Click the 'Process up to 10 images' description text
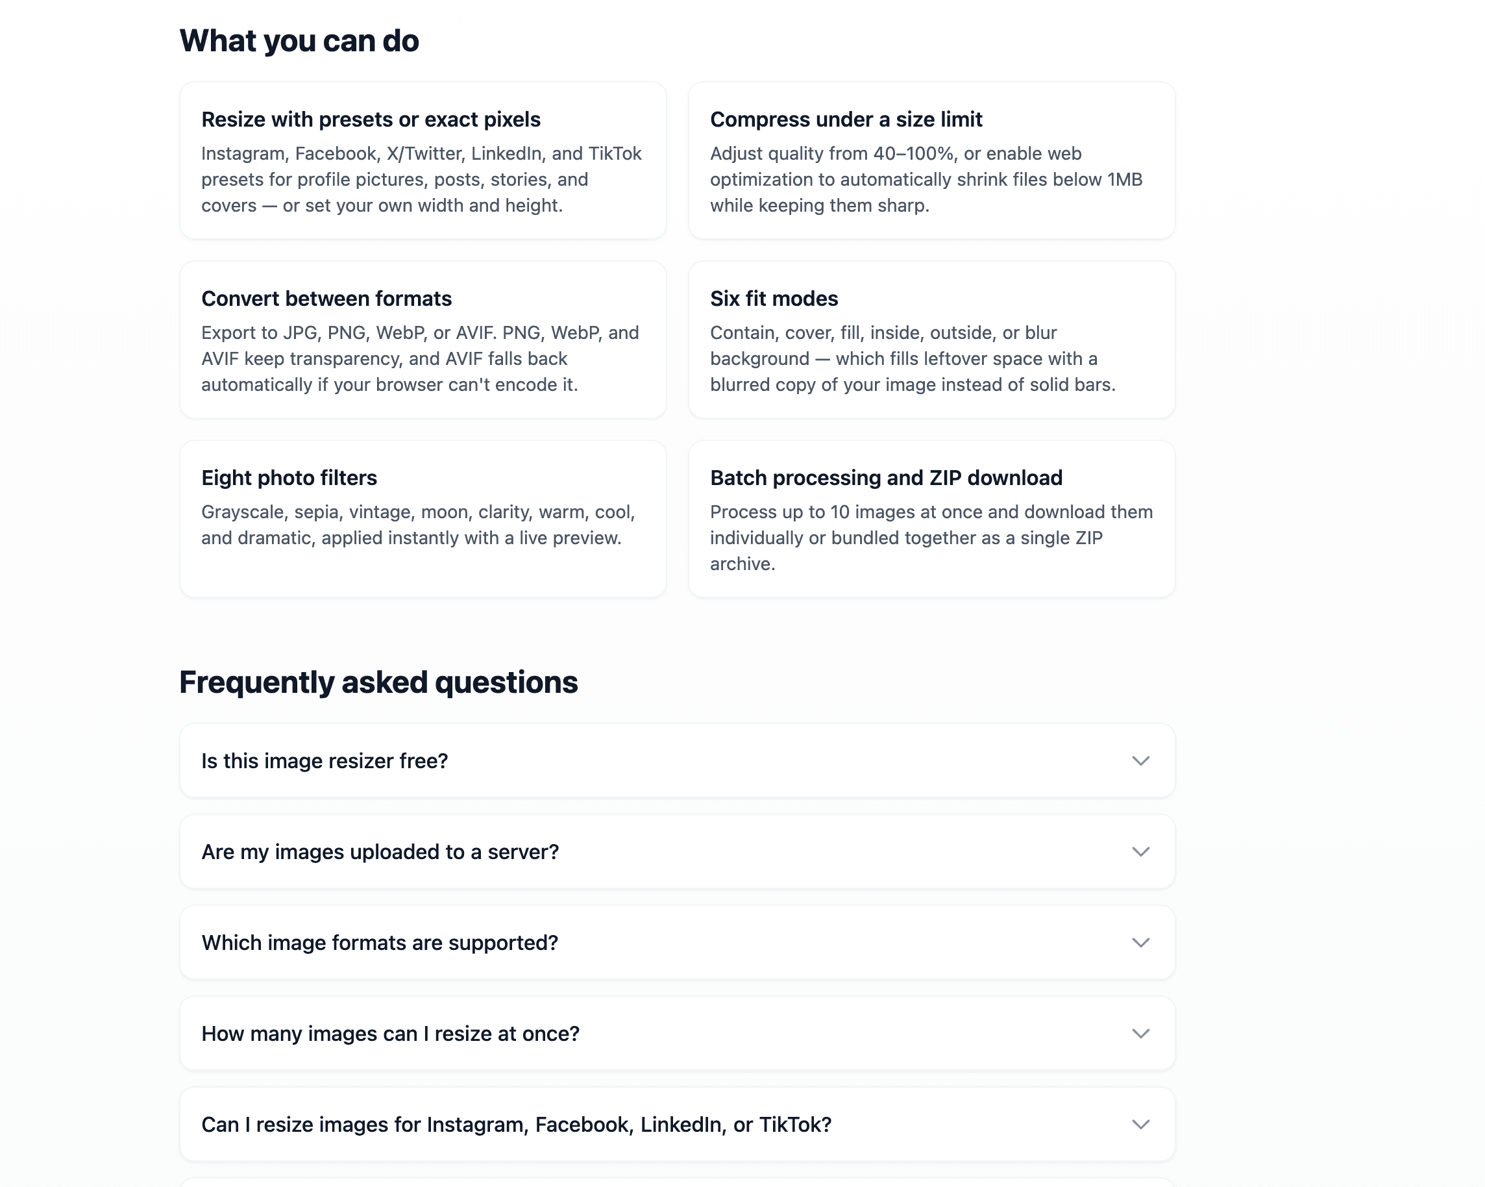1485x1187 pixels. (x=931, y=538)
